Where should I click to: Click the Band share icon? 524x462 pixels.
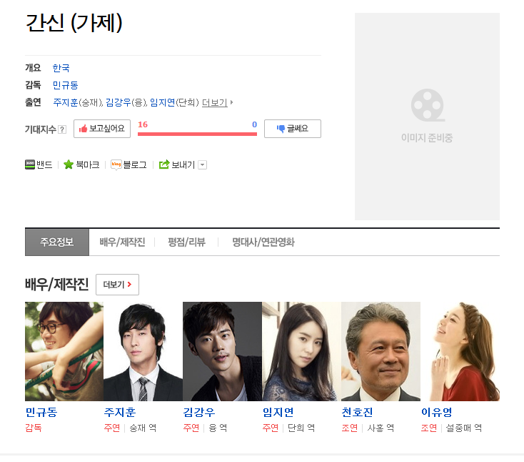coord(30,164)
